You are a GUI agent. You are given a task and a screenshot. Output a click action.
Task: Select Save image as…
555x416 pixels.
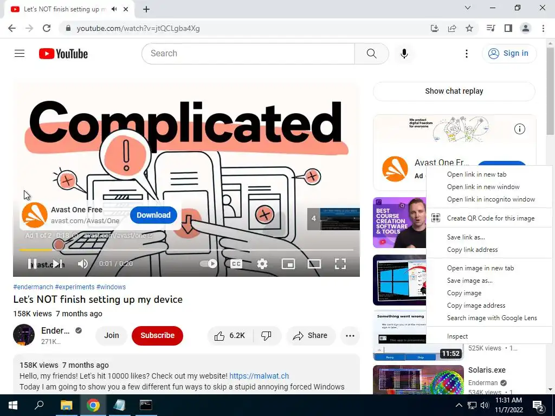(489, 281)
